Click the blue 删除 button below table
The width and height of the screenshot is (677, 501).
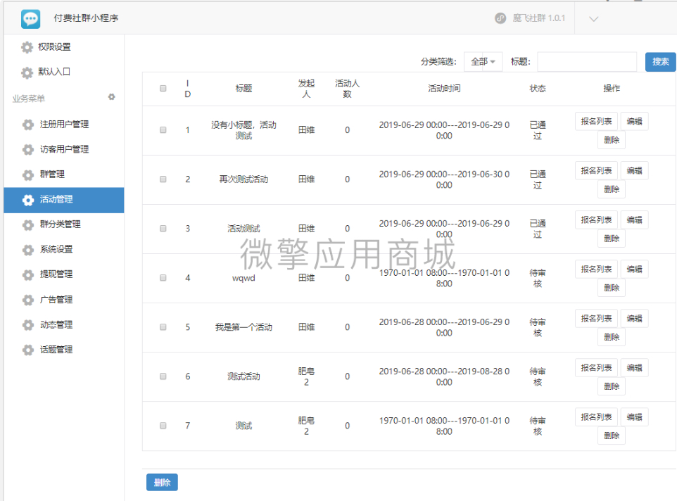click(162, 483)
